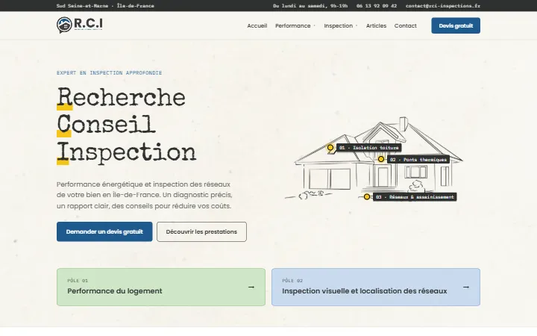The height and width of the screenshot is (336, 537).
Task: Click the yellow marker for Réseaux & assainissement
Action: [x=367, y=197]
